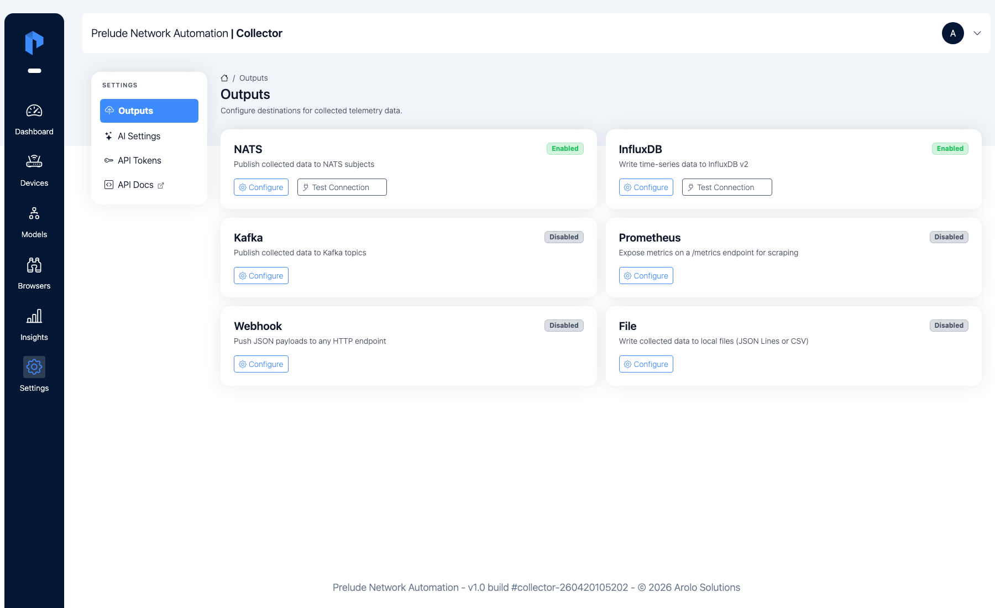995x608 pixels.
Task: Open the Devices router icon
Action: tap(34, 161)
